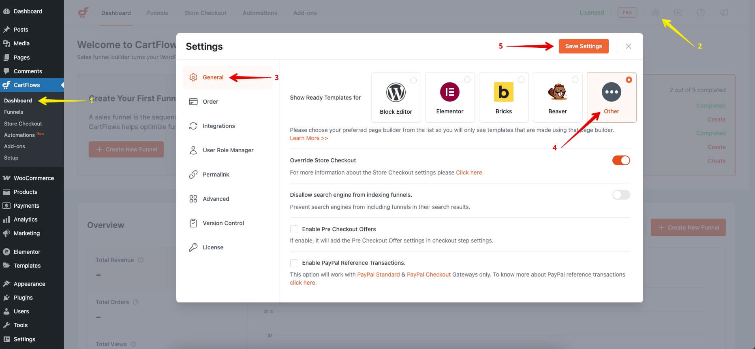Click the Order settings card icon
The width and height of the screenshot is (755, 349).
pos(193,102)
